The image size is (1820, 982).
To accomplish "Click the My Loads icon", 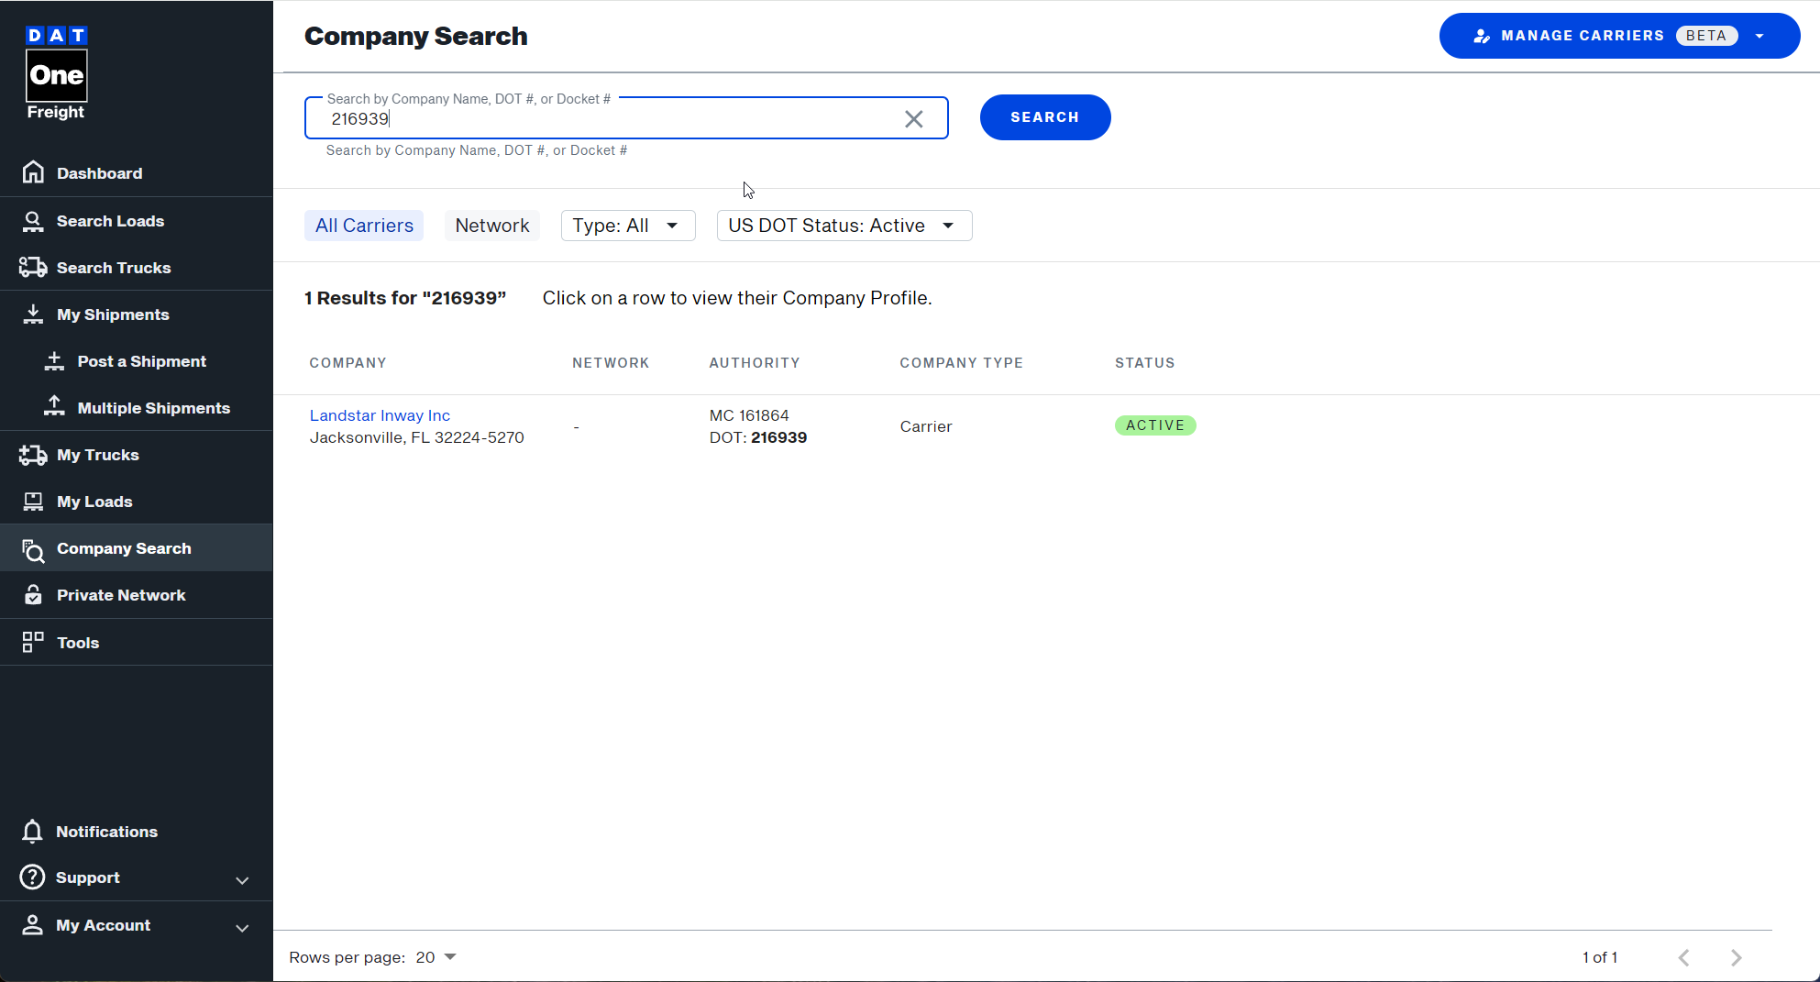I will tap(33, 502).
